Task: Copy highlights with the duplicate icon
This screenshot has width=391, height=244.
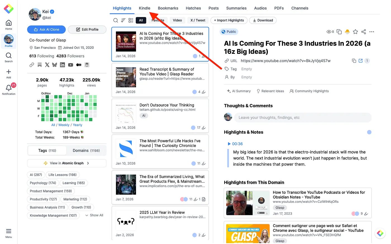Action: pyautogui.click(x=339, y=32)
